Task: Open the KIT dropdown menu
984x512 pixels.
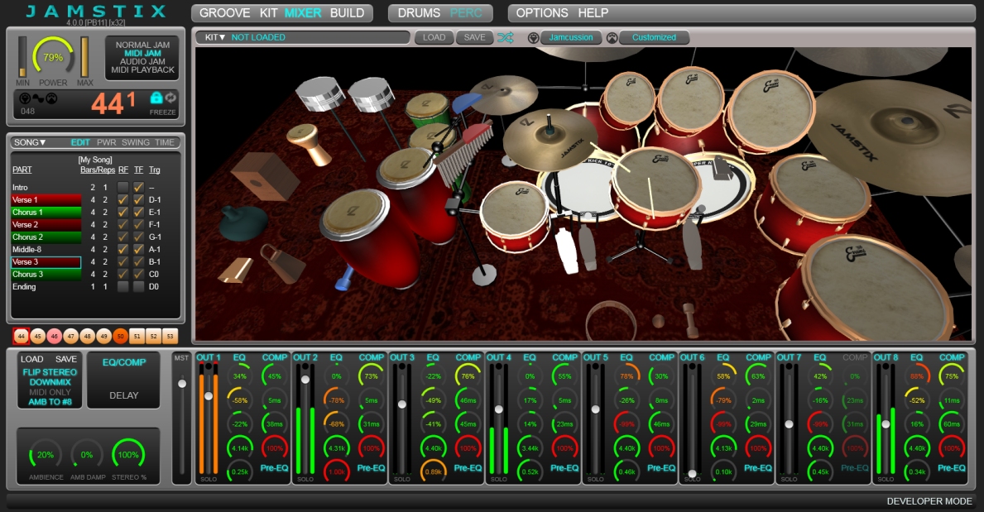Action: (214, 38)
